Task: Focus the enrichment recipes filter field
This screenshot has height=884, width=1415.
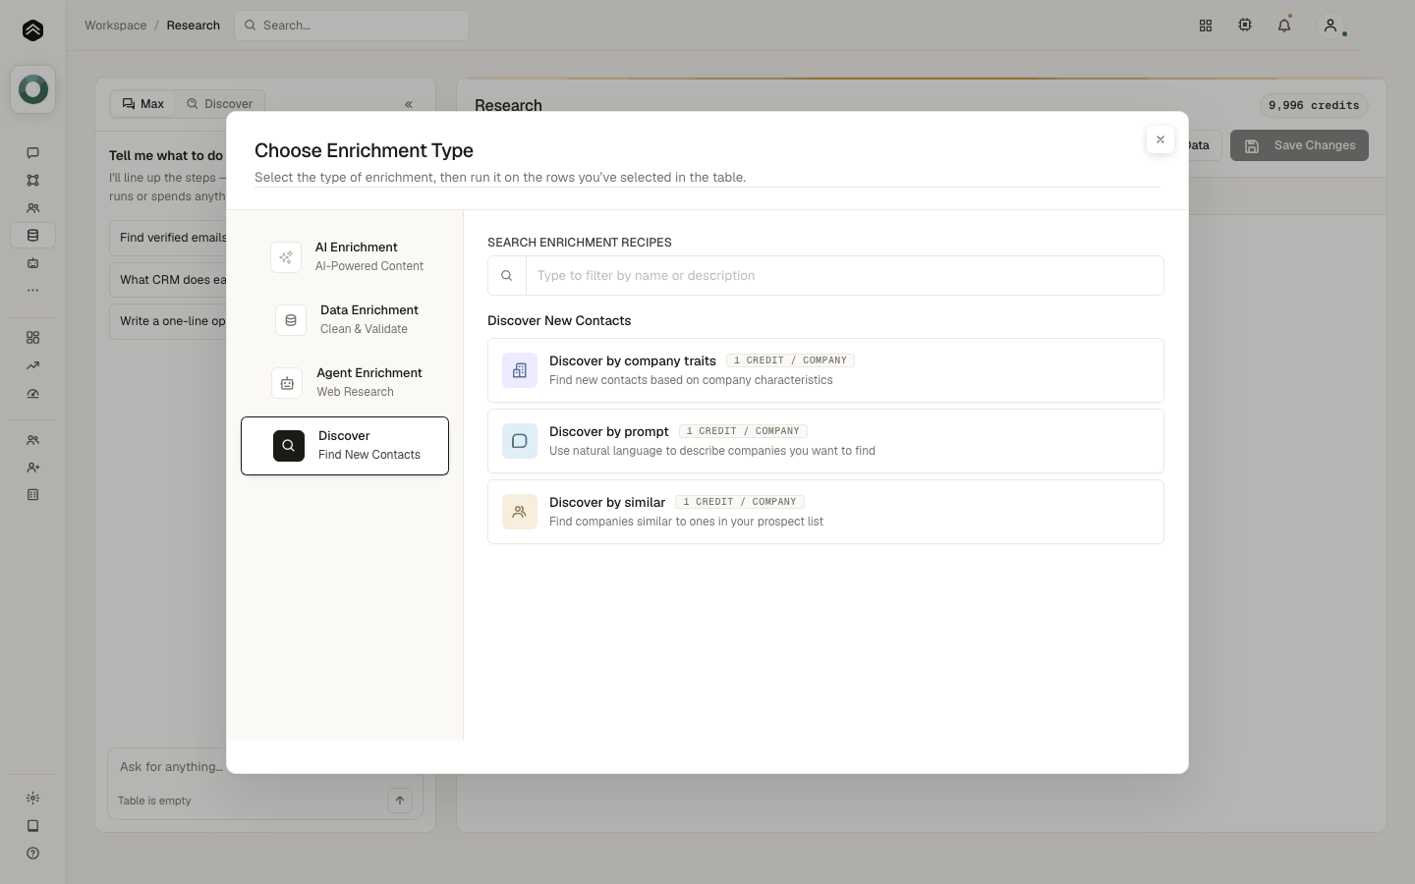Action: (844, 276)
